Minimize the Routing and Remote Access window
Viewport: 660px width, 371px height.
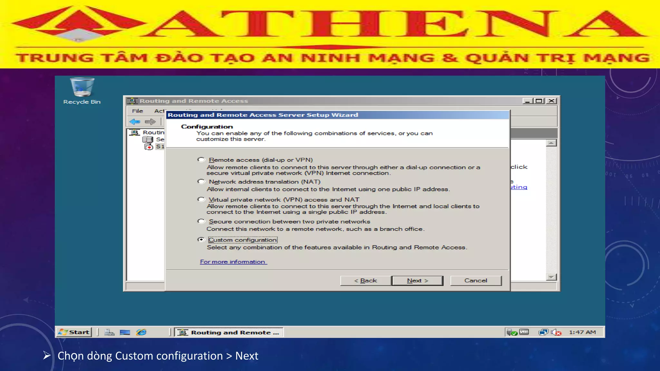click(x=527, y=101)
